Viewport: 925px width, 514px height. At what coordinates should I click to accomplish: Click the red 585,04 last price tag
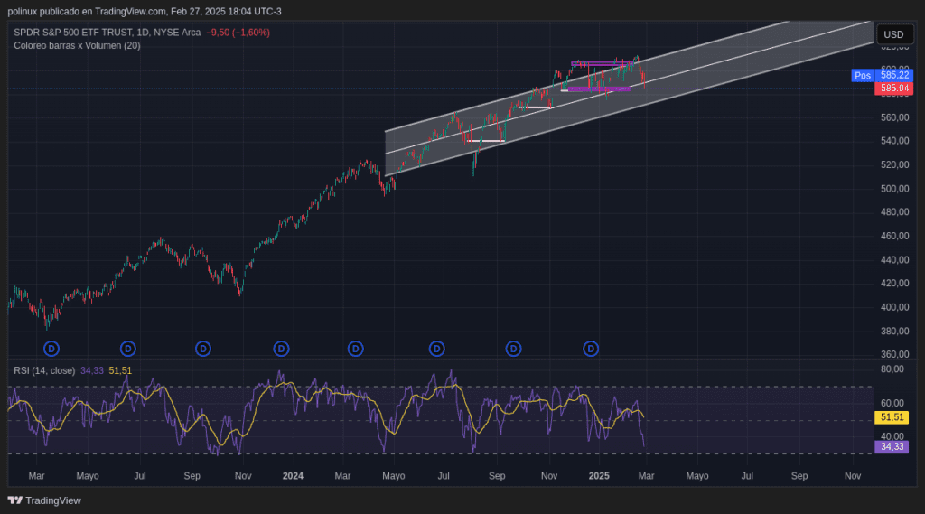(x=894, y=89)
